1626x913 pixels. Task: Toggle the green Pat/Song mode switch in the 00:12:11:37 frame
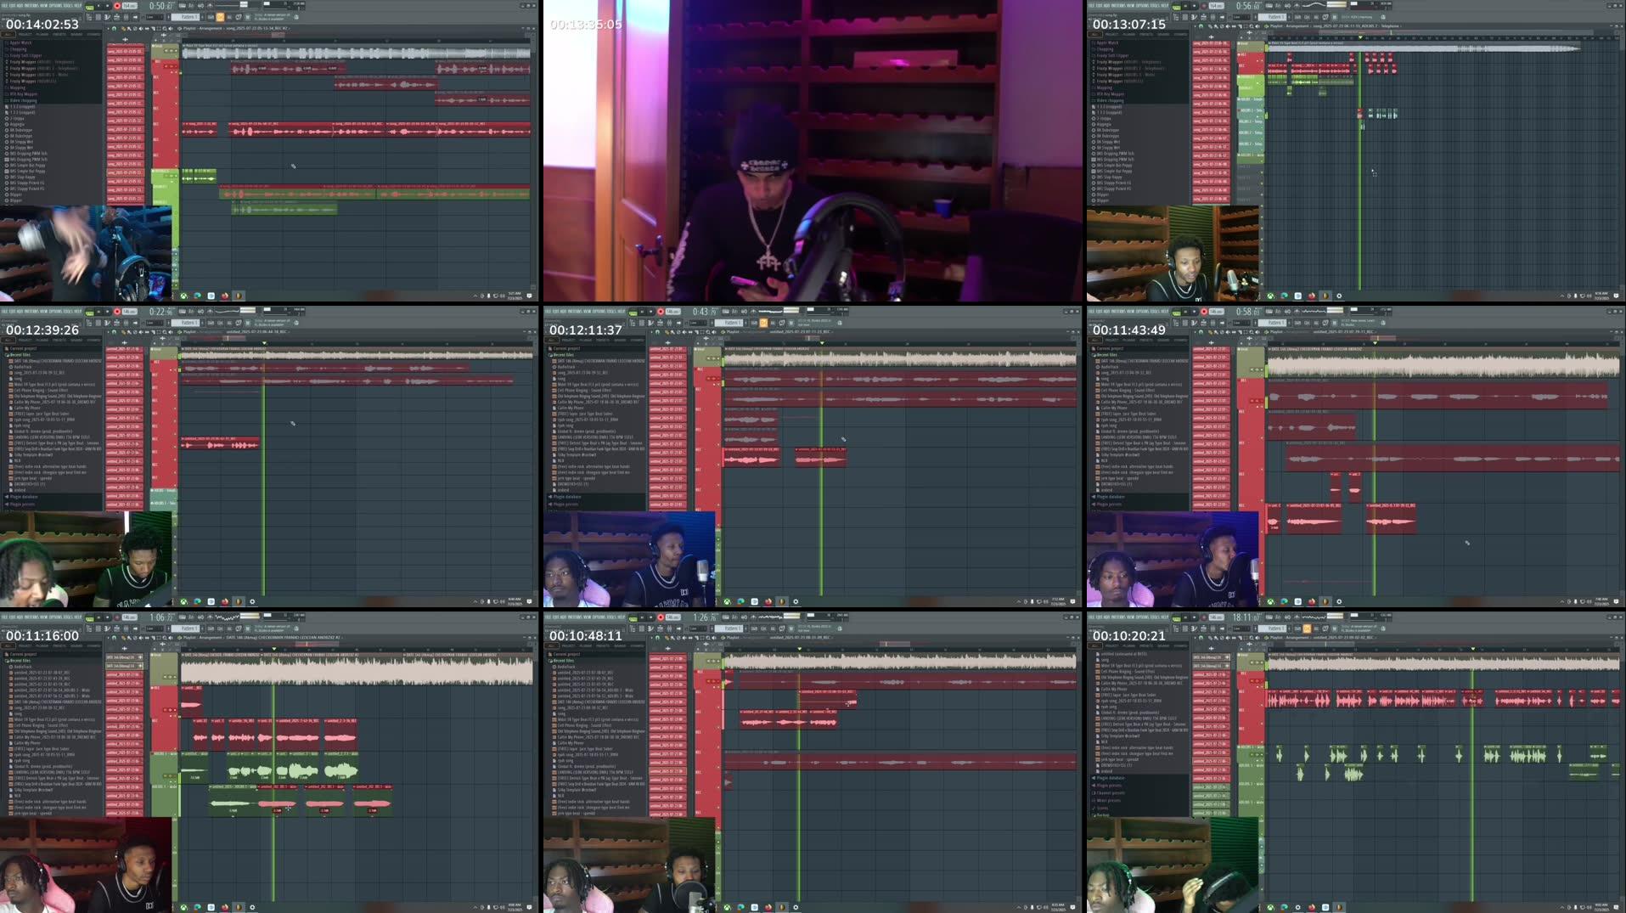coord(633,313)
